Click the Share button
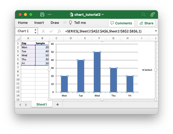 point(146,23)
